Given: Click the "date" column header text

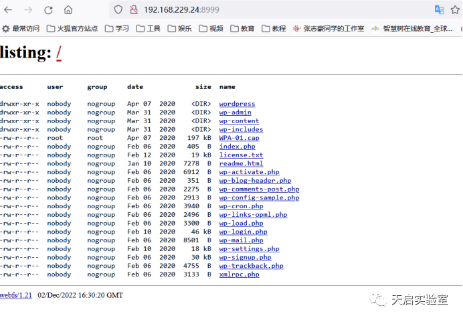Looking at the screenshot, I should tap(135, 87).
